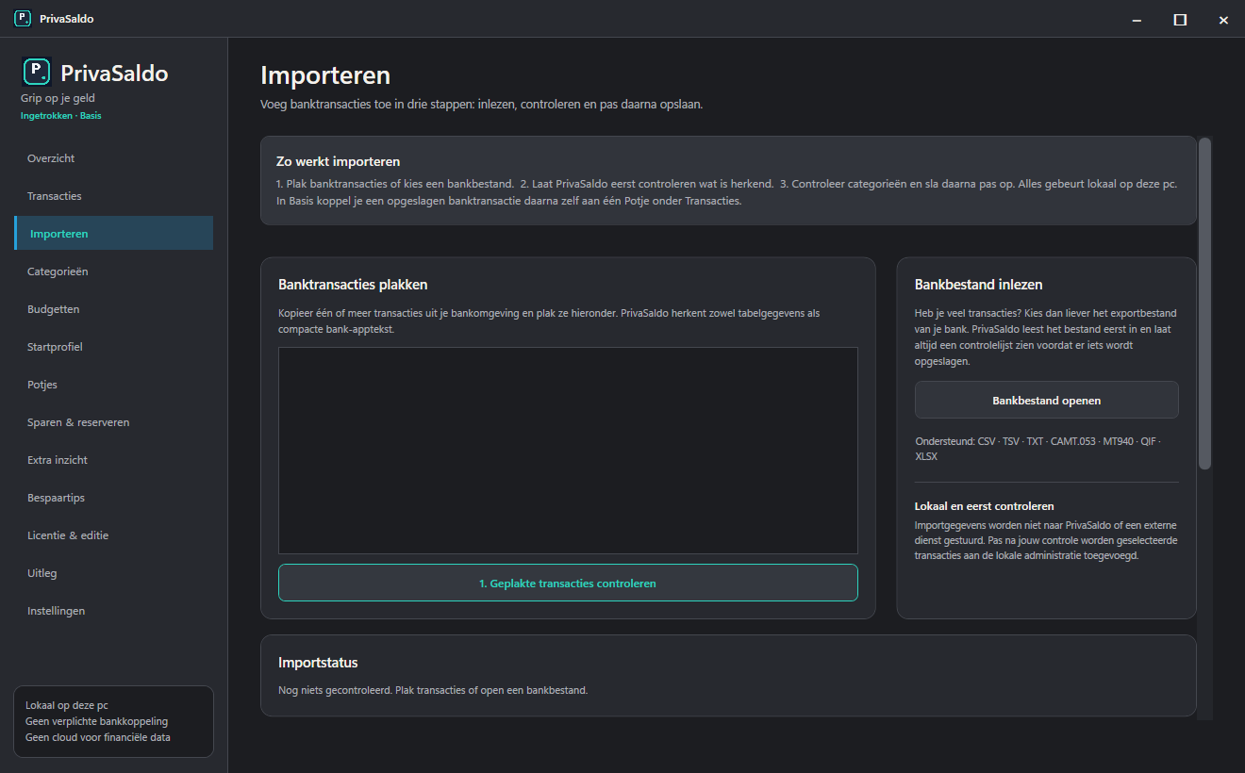
Task: Click the 'Zo werkt importeren' heading
Action: [x=338, y=162]
